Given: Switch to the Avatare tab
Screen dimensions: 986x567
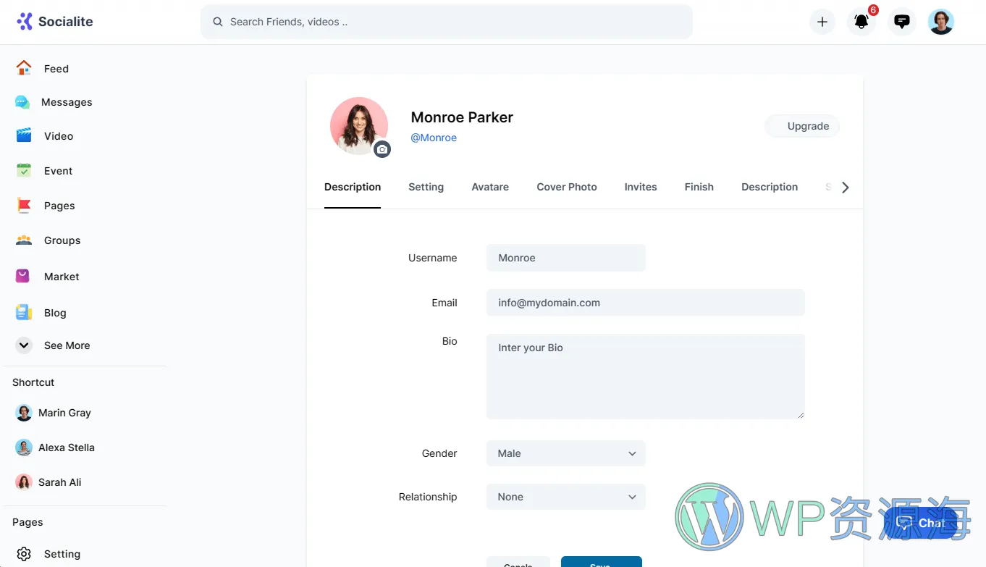Looking at the screenshot, I should pyautogui.click(x=490, y=187).
